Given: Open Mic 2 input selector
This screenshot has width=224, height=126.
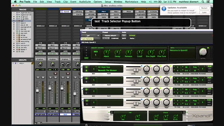Looking at the screenshot, I should [53, 45].
